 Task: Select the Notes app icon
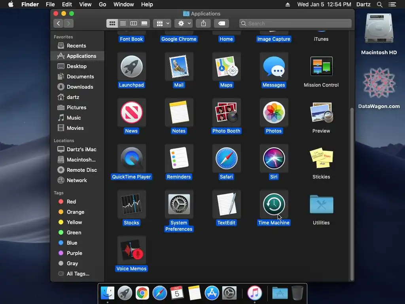pos(179,112)
